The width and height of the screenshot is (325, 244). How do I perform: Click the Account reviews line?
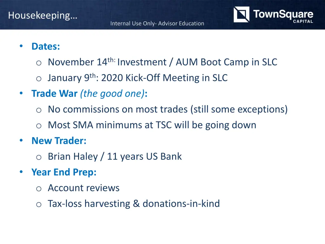coord(84,188)
